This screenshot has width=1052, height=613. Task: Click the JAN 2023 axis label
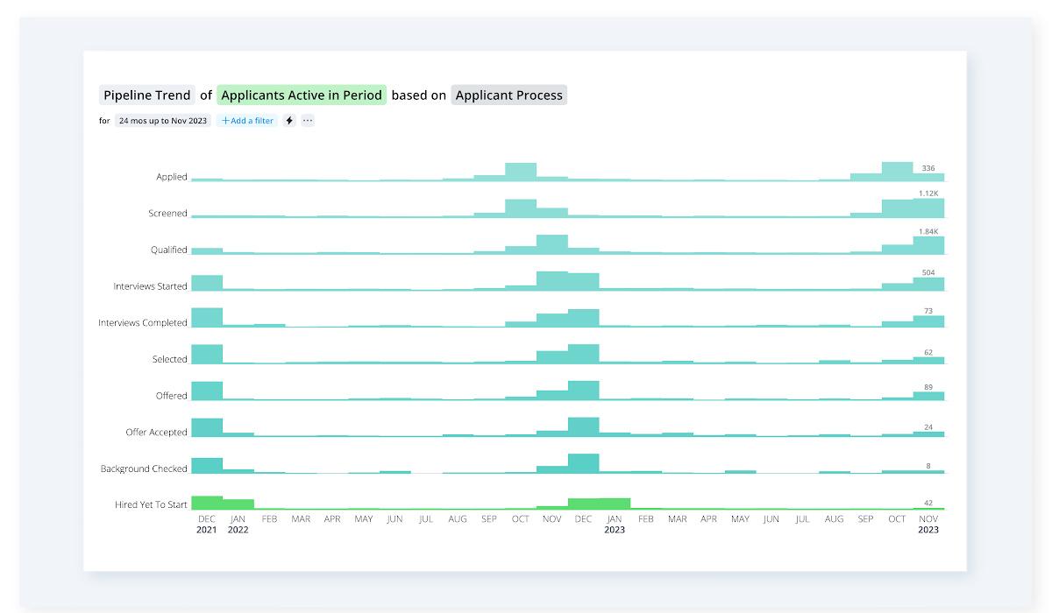pyautogui.click(x=615, y=524)
